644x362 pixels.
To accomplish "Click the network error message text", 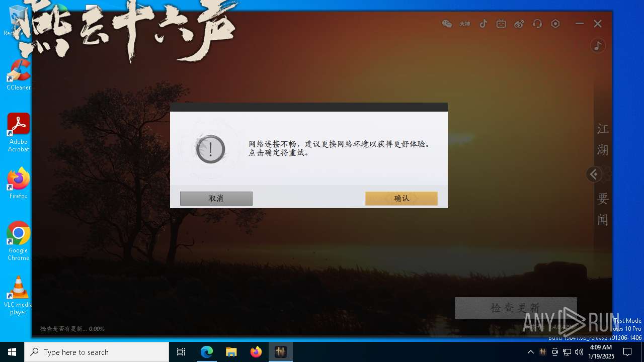I will click(x=340, y=148).
